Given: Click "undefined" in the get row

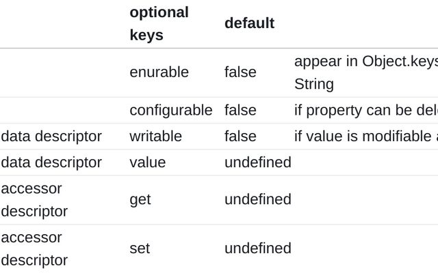Looking at the screenshot, I should [x=257, y=200].
